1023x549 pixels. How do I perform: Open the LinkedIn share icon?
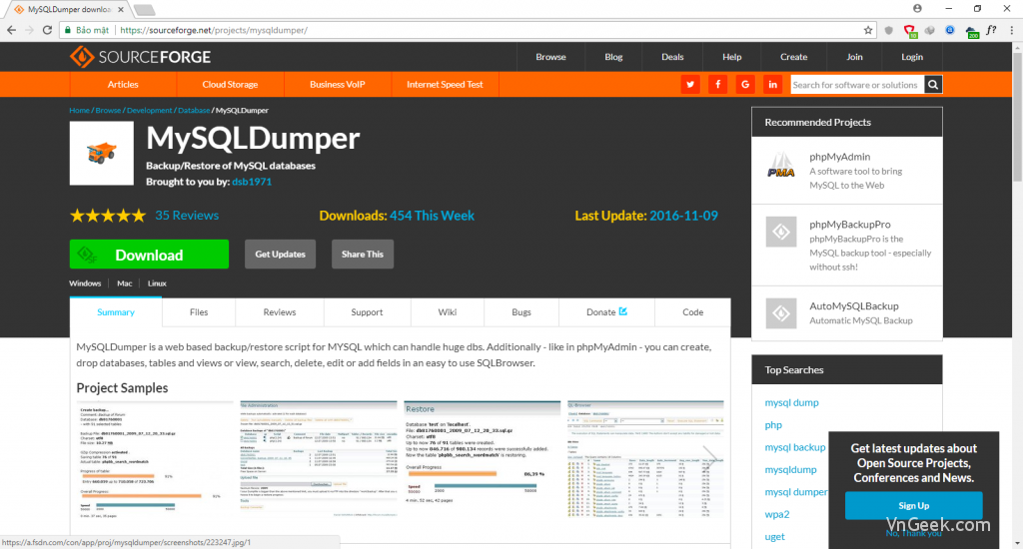(x=772, y=84)
